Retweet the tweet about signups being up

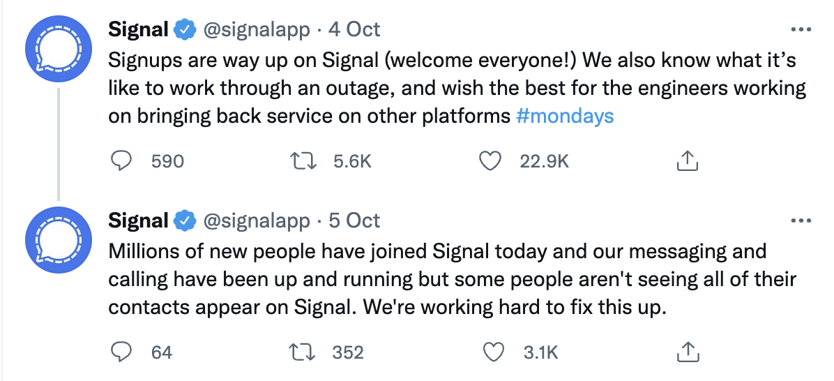pos(303,161)
